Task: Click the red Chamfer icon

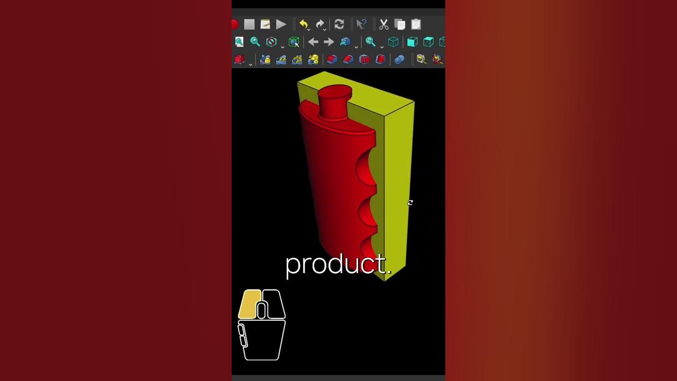Action: tap(348, 59)
